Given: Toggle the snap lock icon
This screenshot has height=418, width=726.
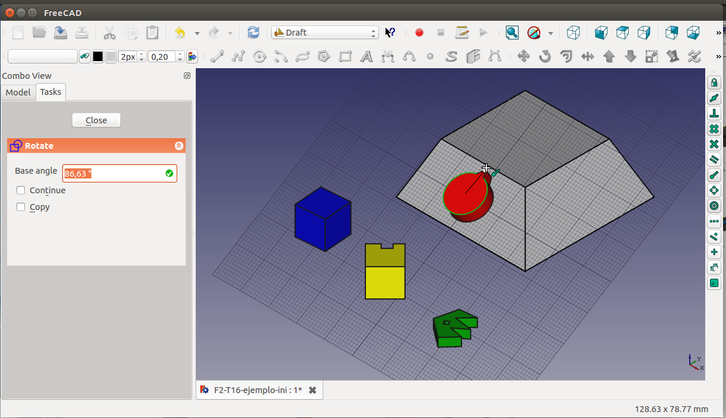Looking at the screenshot, I should (x=714, y=82).
